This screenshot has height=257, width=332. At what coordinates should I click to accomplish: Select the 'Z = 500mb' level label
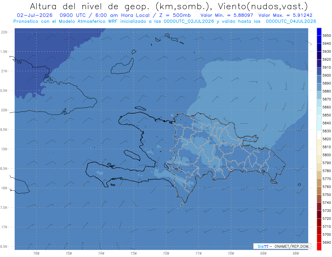tap(174, 15)
